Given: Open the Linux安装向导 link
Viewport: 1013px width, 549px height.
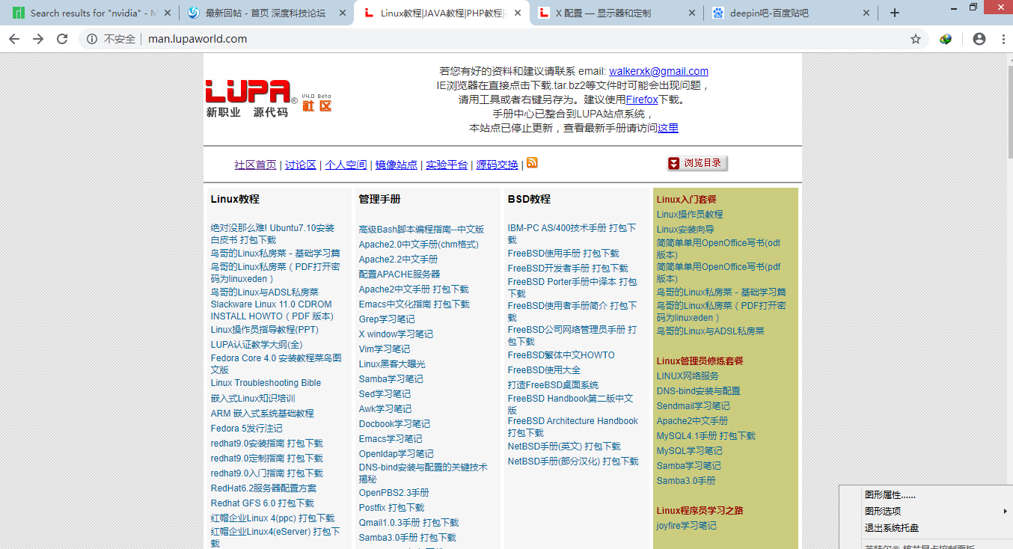Looking at the screenshot, I should pyautogui.click(x=685, y=230).
